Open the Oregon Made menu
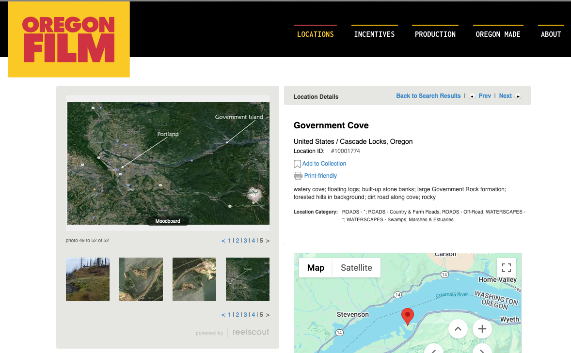571x353 pixels. pyautogui.click(x=498, y=34)
